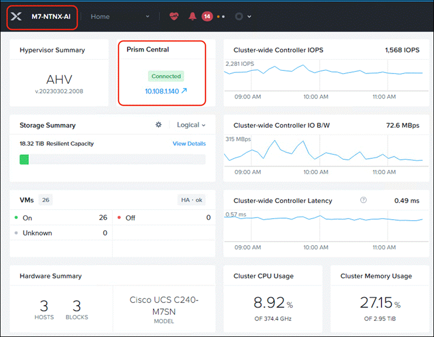Viewport: 434px width, 337px height.
Task: Open Storage Summary gear settings
Action: (x=159, y=125)
